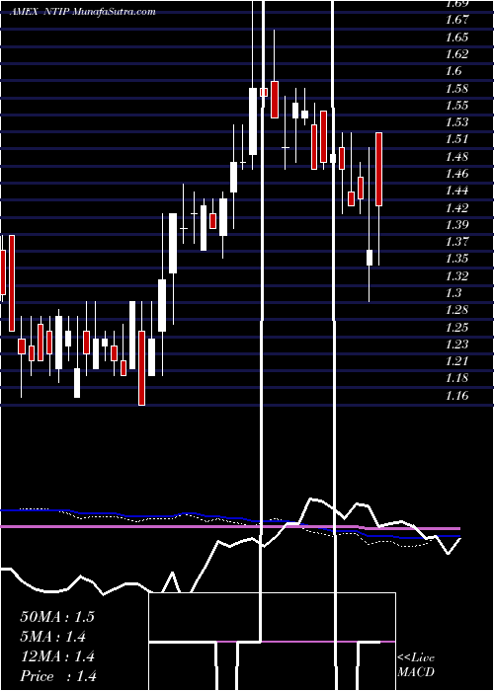The width and height of the screenshot is (494, 691).
Task: Click the 1.32 price axis label
Action: tap(456, 275)
